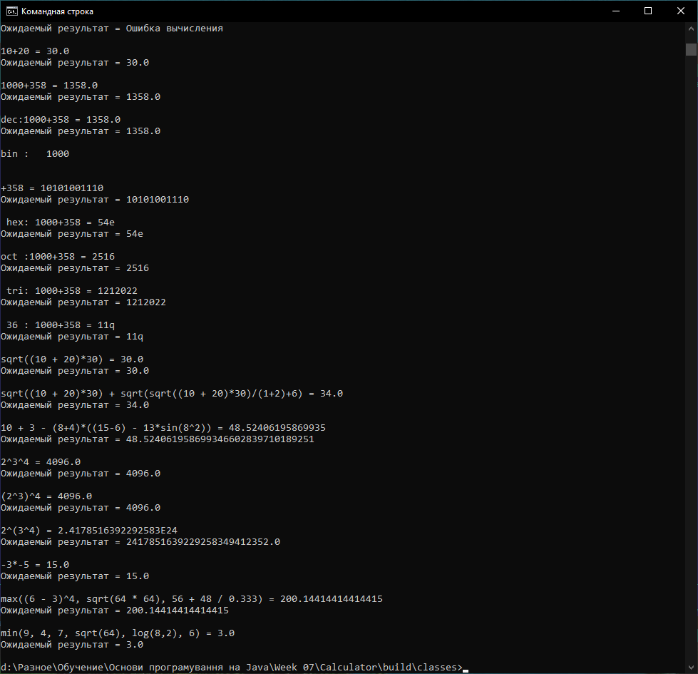
Task: Click the close window icon
Action: tap(680, 11)
